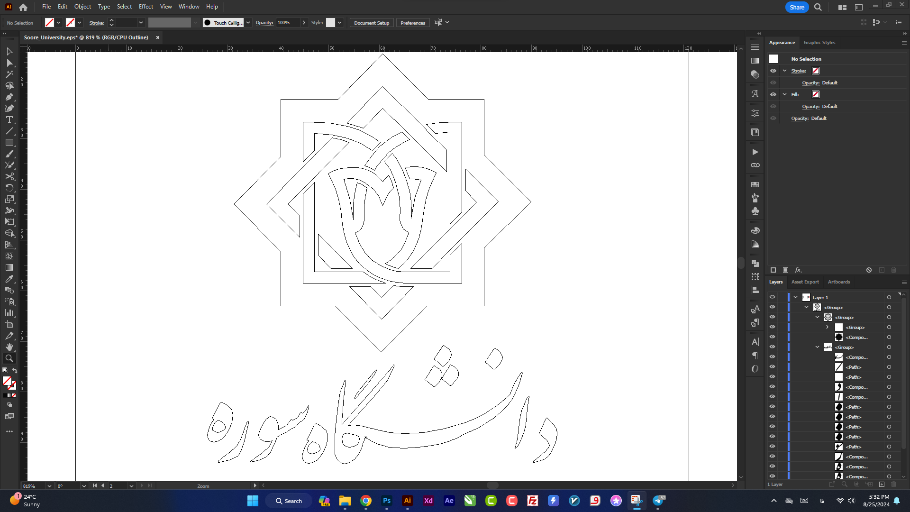Expand Layer 1 group tree item

795,297
